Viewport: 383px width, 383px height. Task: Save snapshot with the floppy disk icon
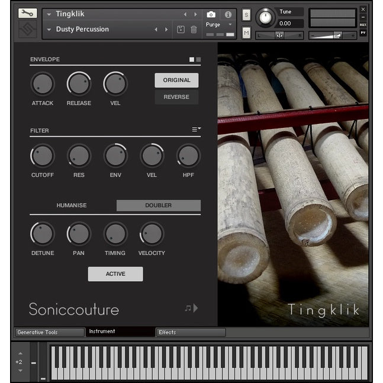point(181,30)
